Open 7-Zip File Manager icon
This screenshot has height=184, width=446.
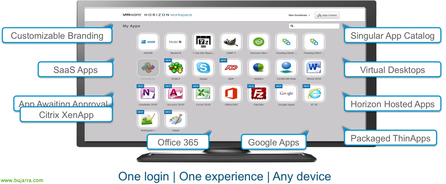pos(203,42)
